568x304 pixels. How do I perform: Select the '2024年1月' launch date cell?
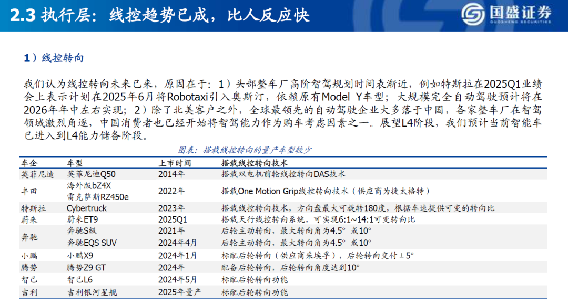[178, 256]
